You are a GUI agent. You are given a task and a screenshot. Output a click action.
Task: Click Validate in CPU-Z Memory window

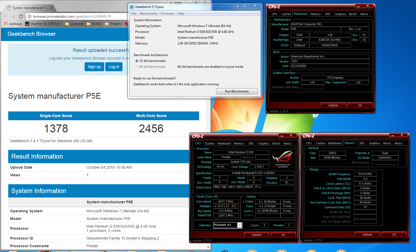pos(367,235)
